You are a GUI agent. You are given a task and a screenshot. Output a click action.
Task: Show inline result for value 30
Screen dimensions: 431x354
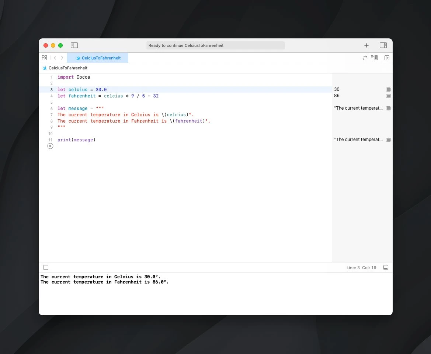388,90
